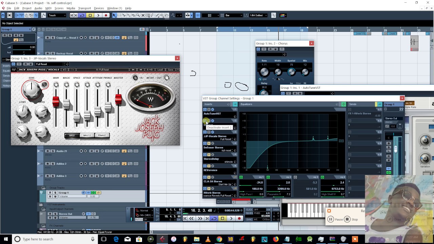Screen dimensions: 434x244
Task: Select the Range Selection tool
Action: (x=119, y=15)
